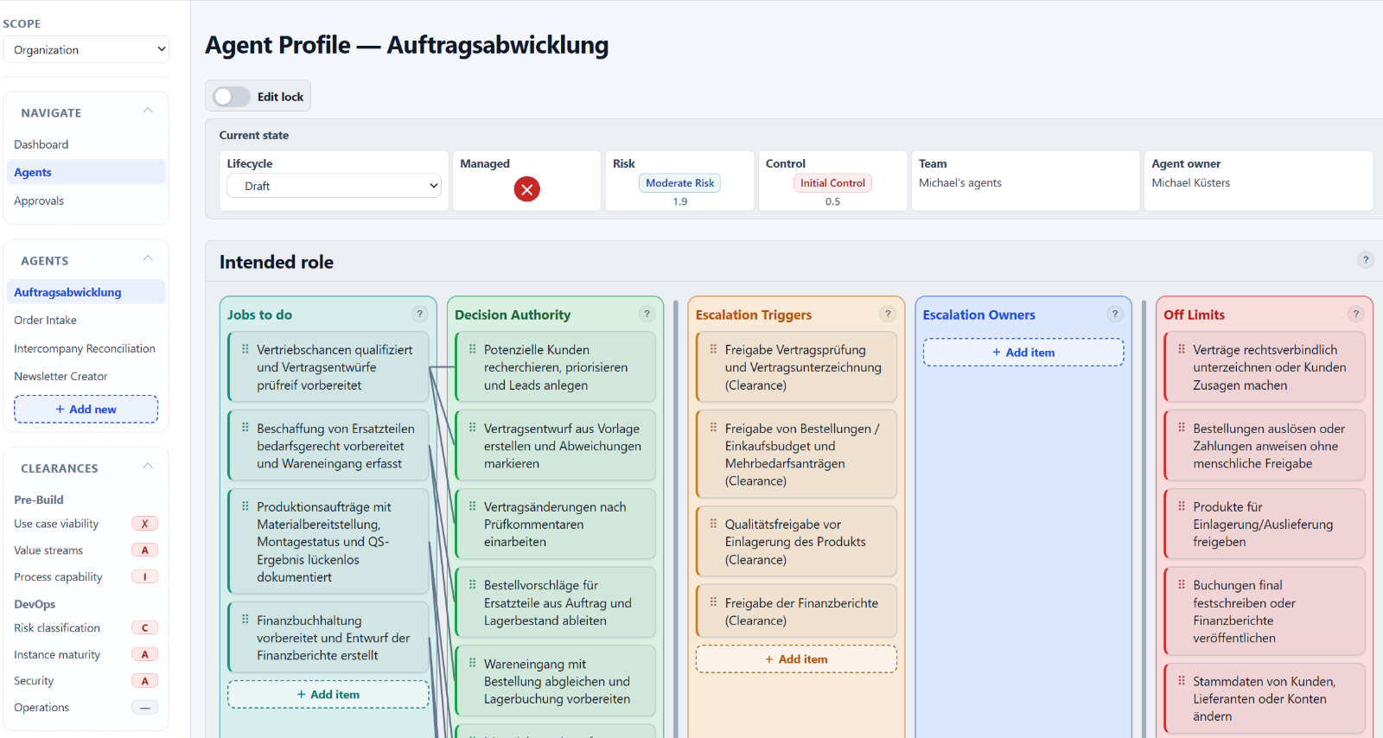
Task: Grab drag handle of Verträge rechtsverbindlich card
Action: pyautogui.click(x=1182, y=349)
